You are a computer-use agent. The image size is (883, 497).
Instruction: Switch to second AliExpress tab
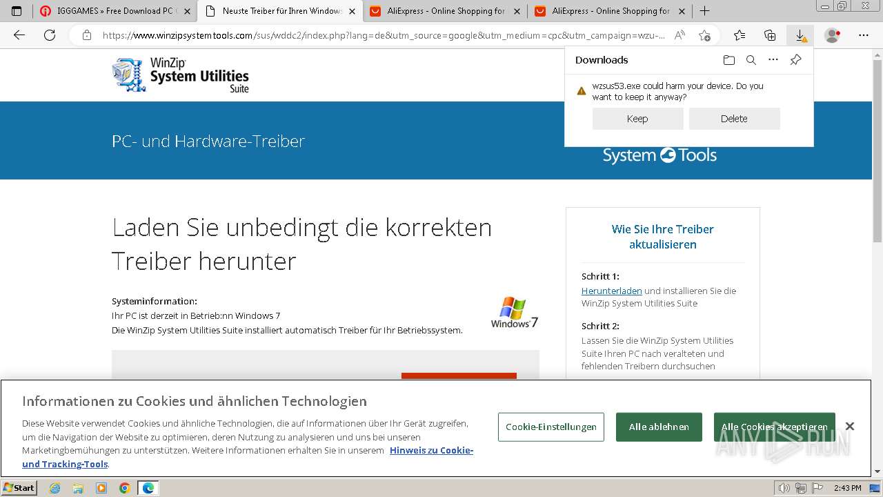(x=608, y=11)
